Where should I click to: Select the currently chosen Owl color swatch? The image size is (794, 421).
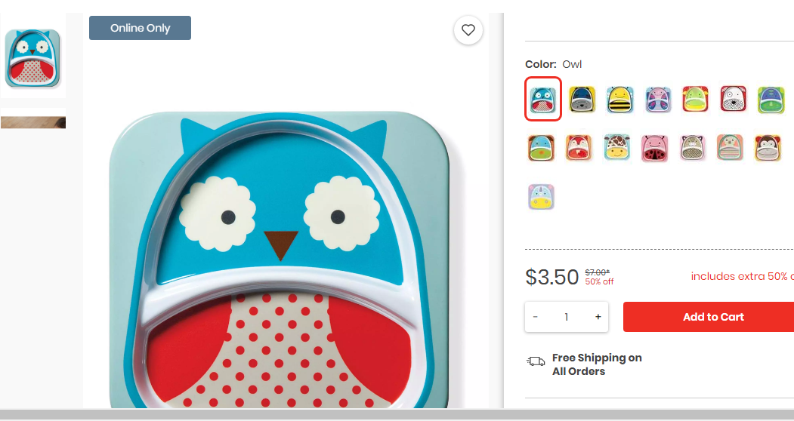pos(543,99)
